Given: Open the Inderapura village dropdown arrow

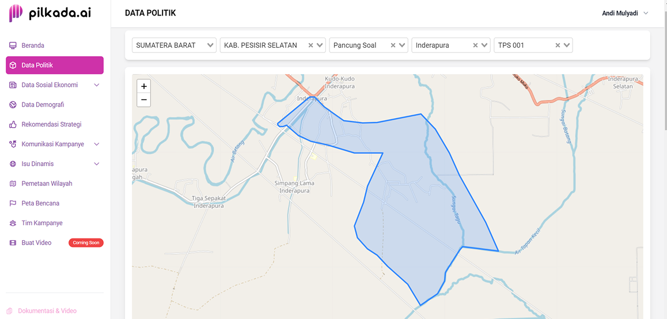Looking at the screenshot, I should pyautogui.click(x=484, y=45).
